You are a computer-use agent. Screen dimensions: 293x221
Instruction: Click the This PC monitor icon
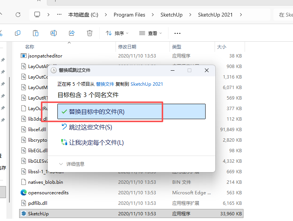37,15
